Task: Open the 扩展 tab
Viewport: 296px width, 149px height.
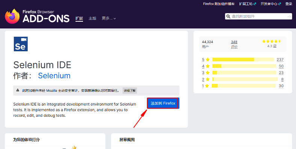Action: [x=79, y=18]
